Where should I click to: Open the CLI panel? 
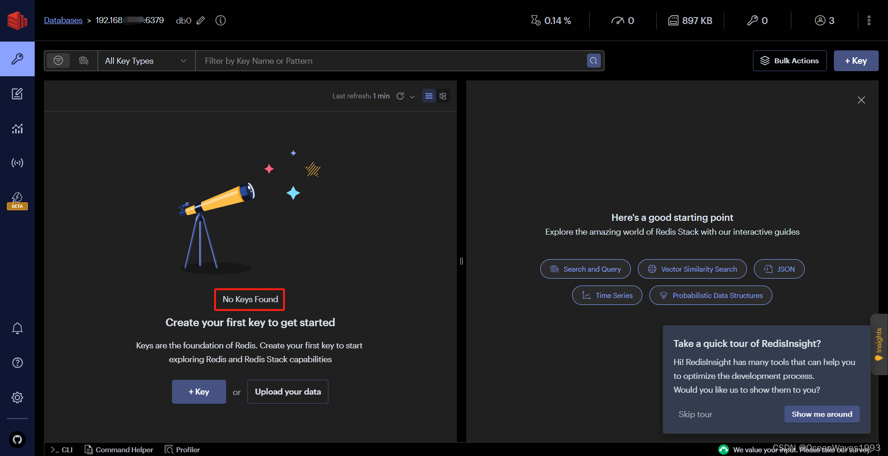[x=62, y=450]
